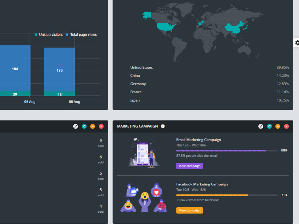The width and height of the screenshot is (299, 224).
Task: Click the Marketing Campaign info icon
Action: pos(163,126)
